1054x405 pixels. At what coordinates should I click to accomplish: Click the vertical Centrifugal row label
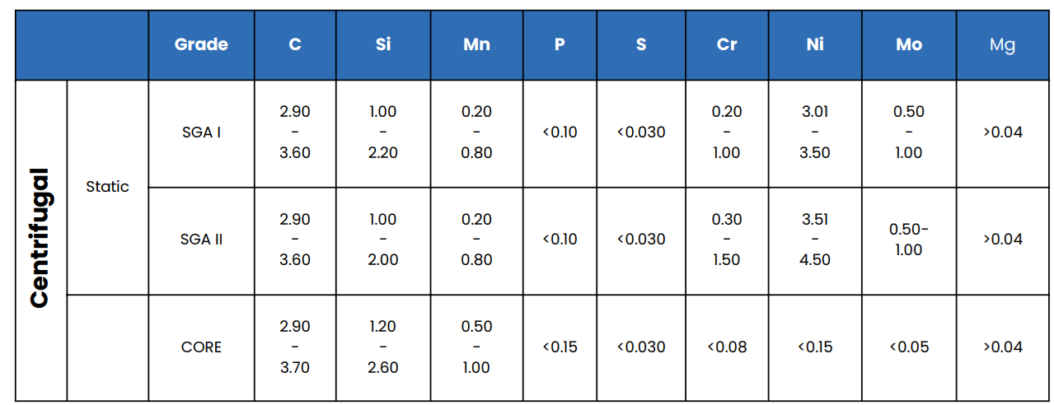coord(40,240)
